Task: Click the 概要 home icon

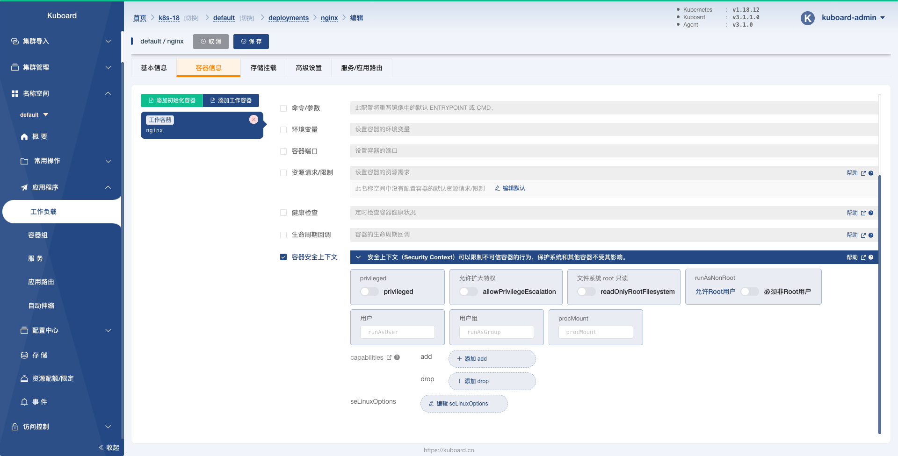Action: pyautogui.click(x=24, y=136)
